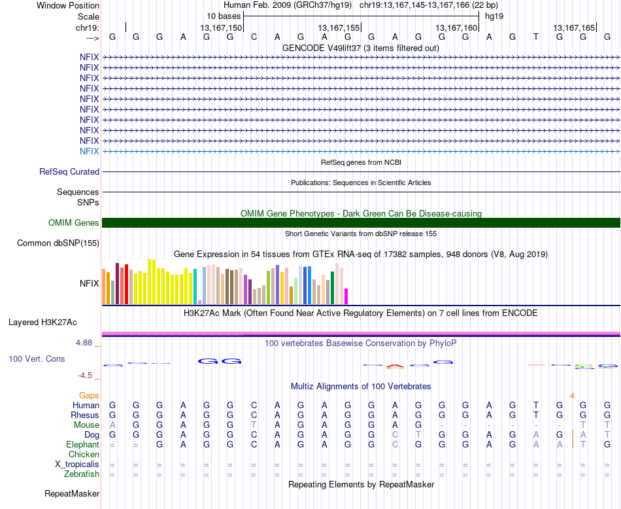
Task: Open 100 vertebrates Basewise Conservation by PhyloP title
Action: pyautogui.click(x=361, y=343)
